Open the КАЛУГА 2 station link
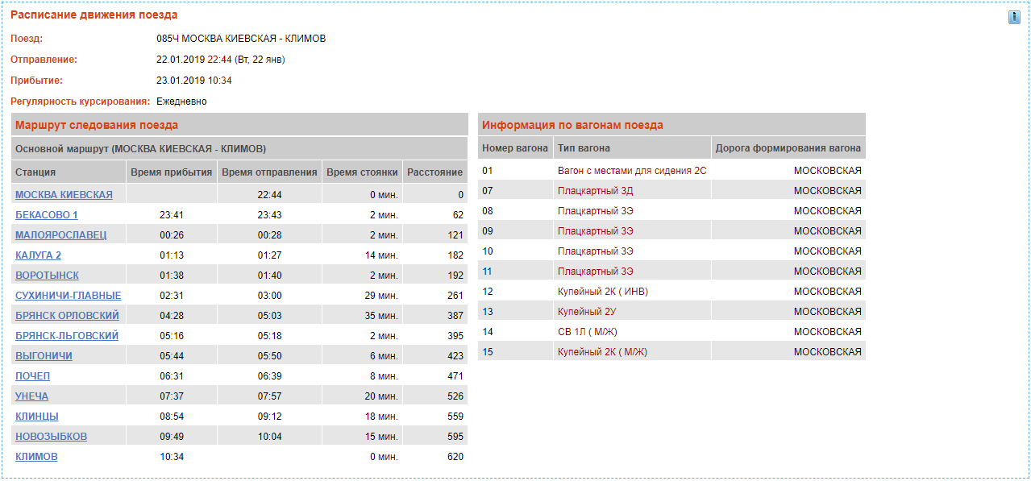This screenshot has height=481, width=1031. 38,255
